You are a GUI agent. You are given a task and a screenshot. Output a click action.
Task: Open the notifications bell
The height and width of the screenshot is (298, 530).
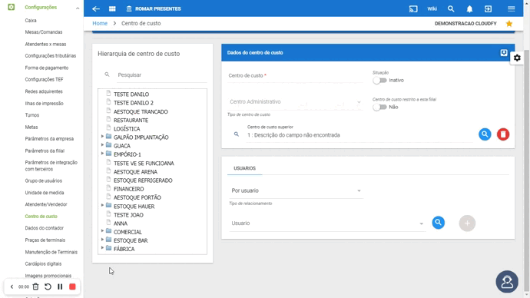pyautogui.click(x=469, y=8)
